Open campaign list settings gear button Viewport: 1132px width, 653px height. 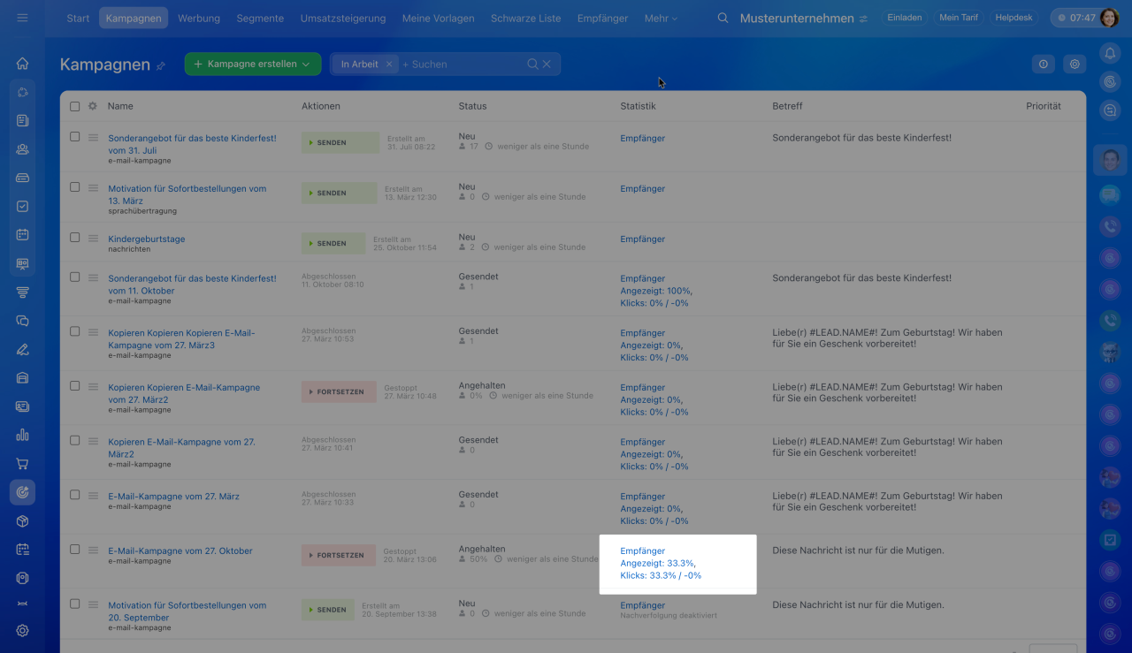(x=1075, y=64)
